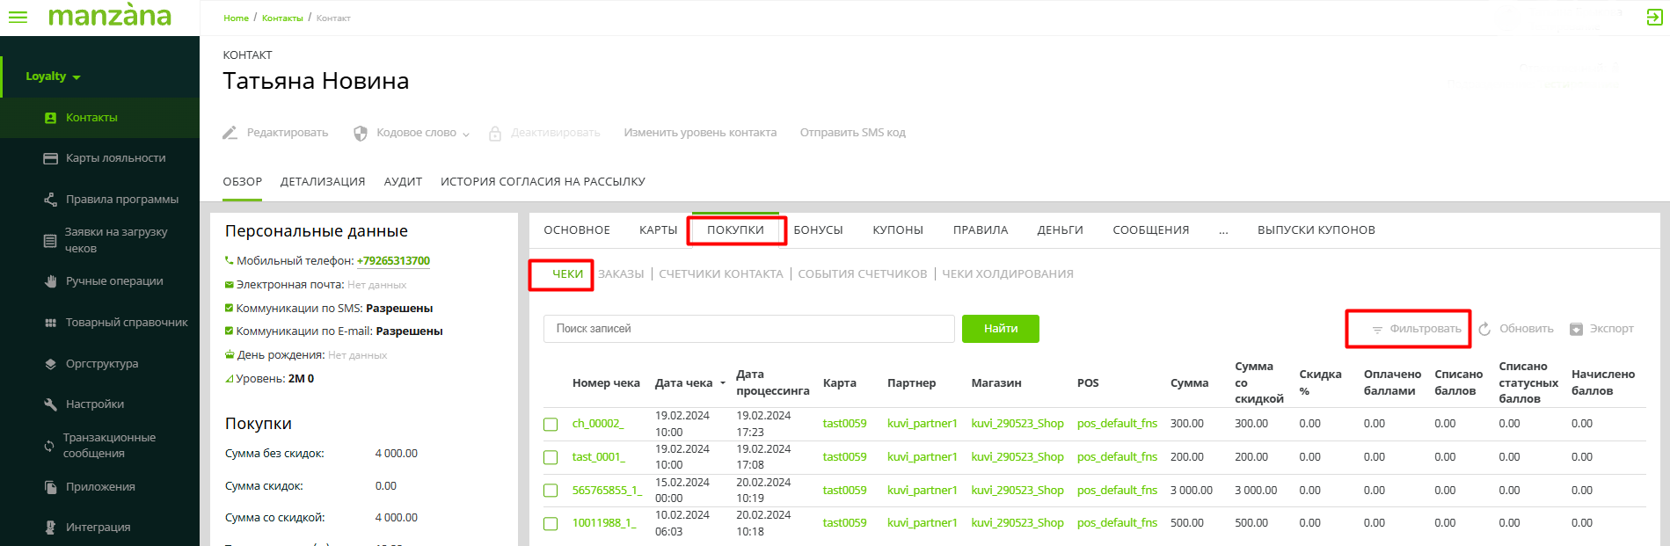Open Ручные операции hand icon
The width and height of the screenshot is (1670, 546).
pyautogui.click(x=50, y=281)
